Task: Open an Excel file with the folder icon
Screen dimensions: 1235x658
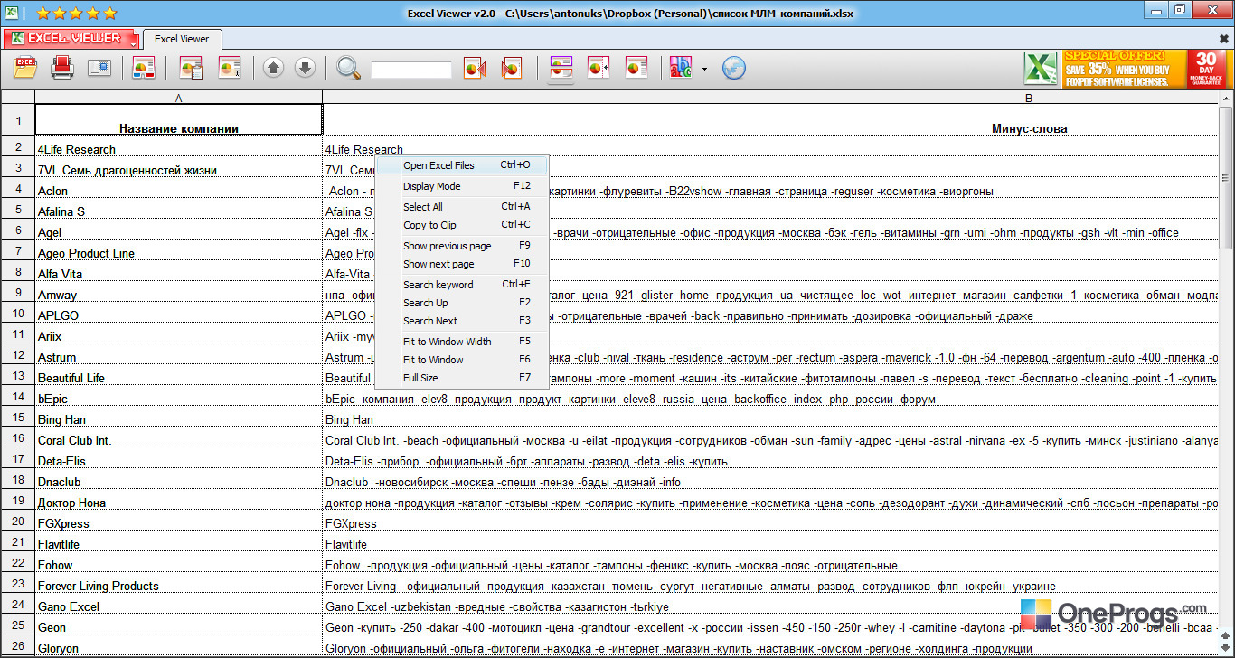Action: point(24,68)
